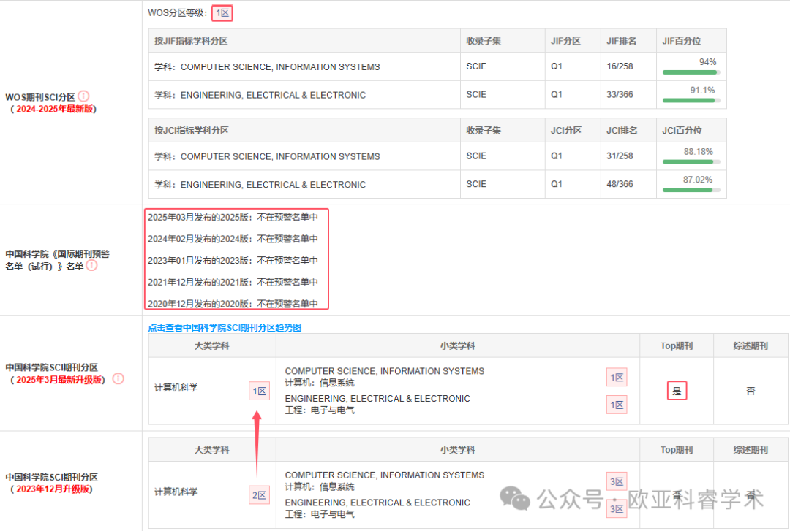Click 2021年12月发布的2021版 warning list entry
Viewport: 790px width, 531px height.
point(233,283)
